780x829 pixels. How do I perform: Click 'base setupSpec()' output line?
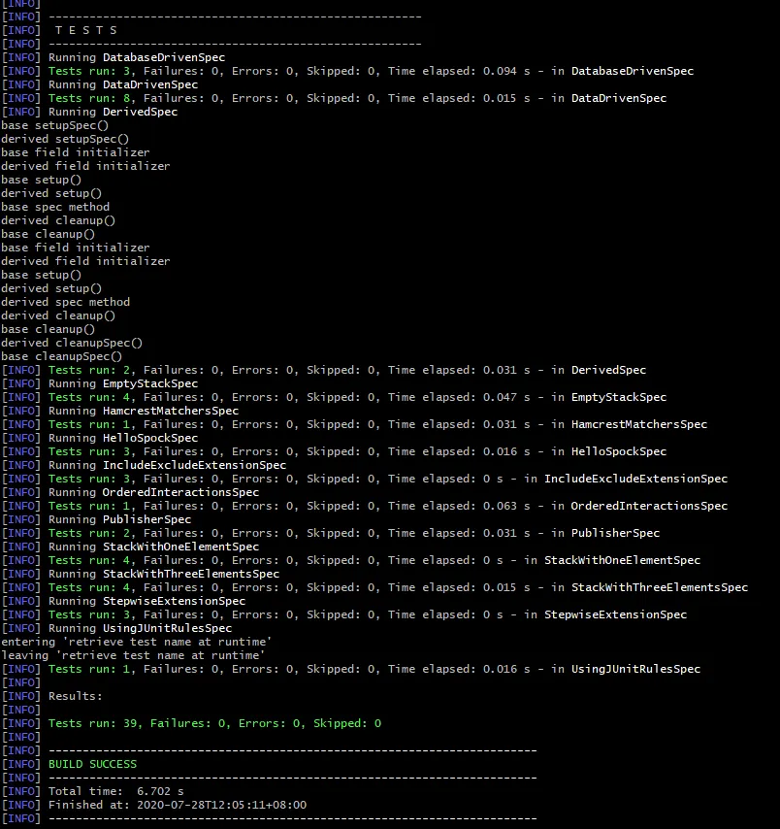tap(54, 125)
